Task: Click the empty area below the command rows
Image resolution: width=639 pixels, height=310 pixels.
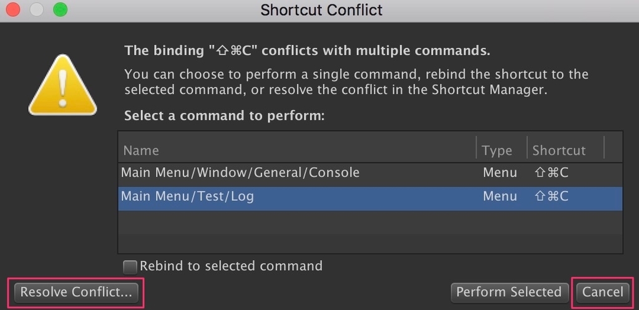Action: click(x=370, y=232)
